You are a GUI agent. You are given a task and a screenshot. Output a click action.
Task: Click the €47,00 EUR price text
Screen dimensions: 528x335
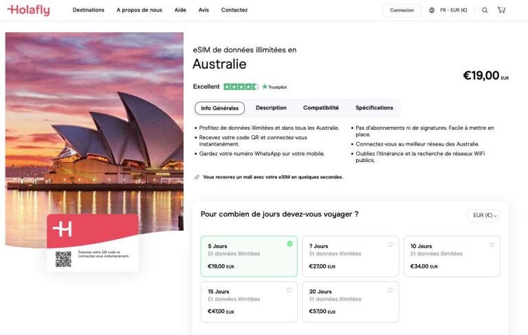click(x=221, y=312)
